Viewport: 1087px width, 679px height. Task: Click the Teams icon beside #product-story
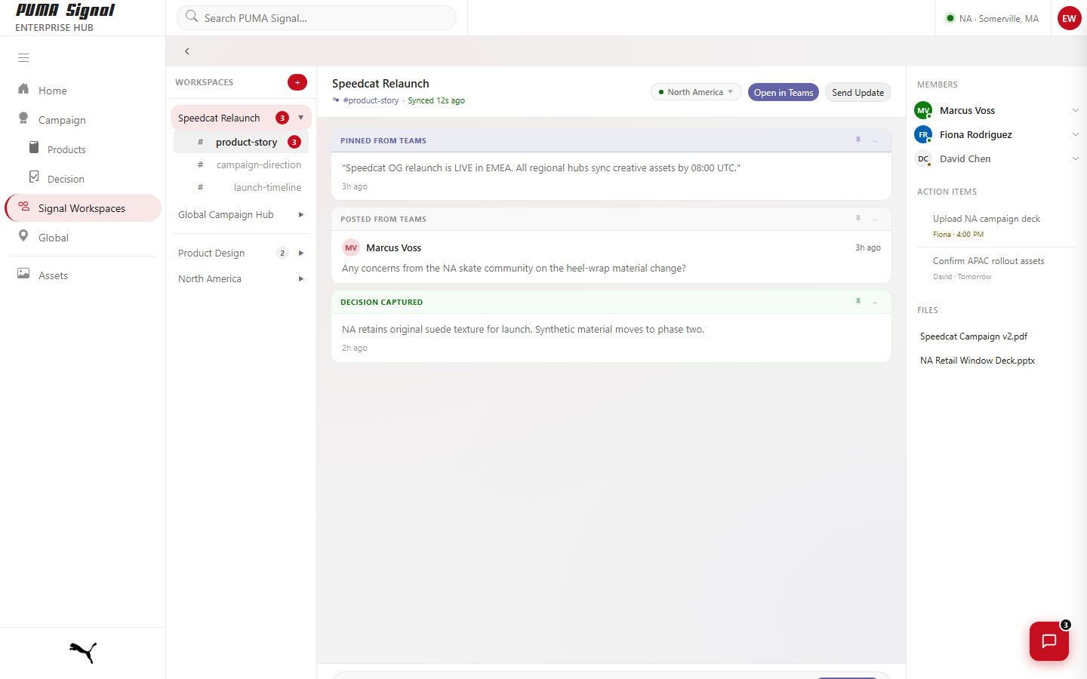pyautogui.click(x=336, y=100)
